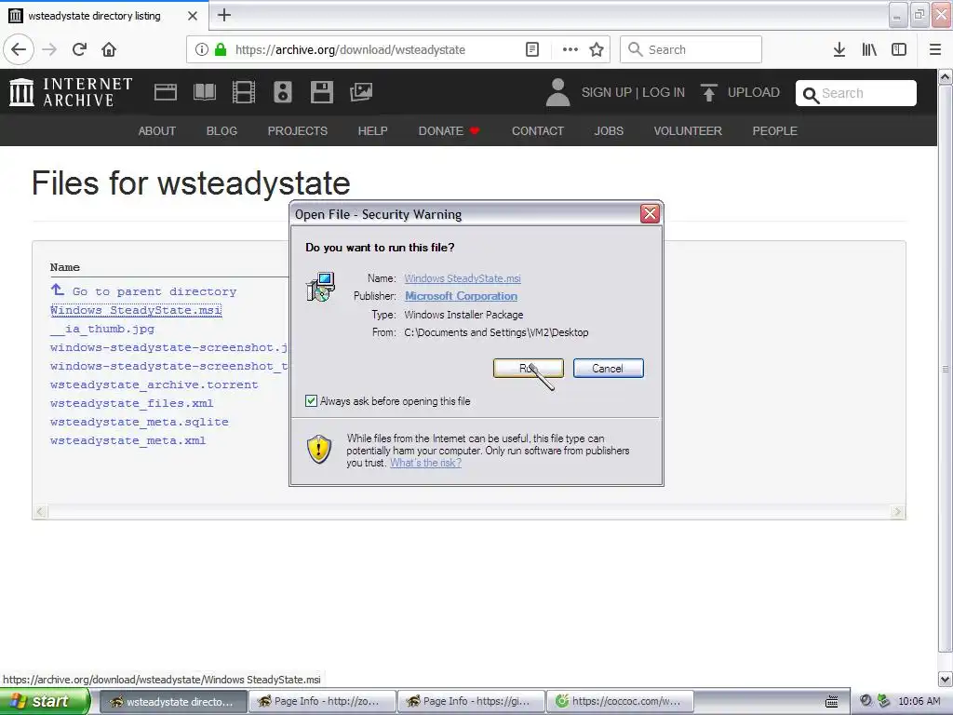Click the Internet Archive logo

click(71, 92)
